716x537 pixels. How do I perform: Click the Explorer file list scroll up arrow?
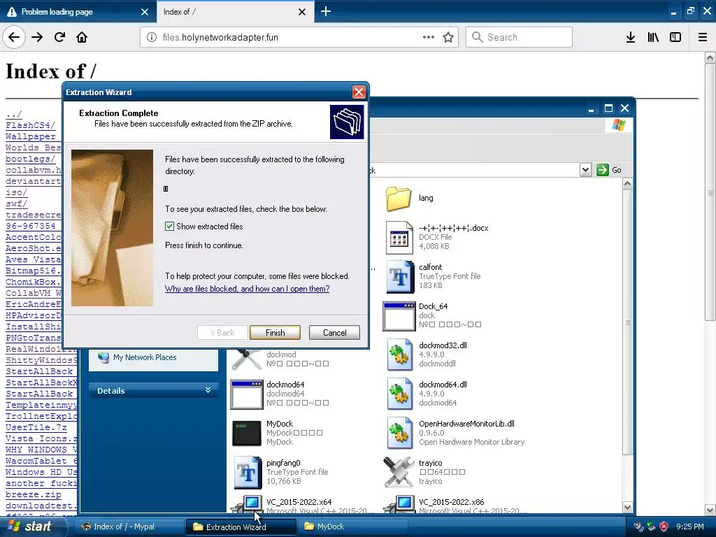click(627, 184)
